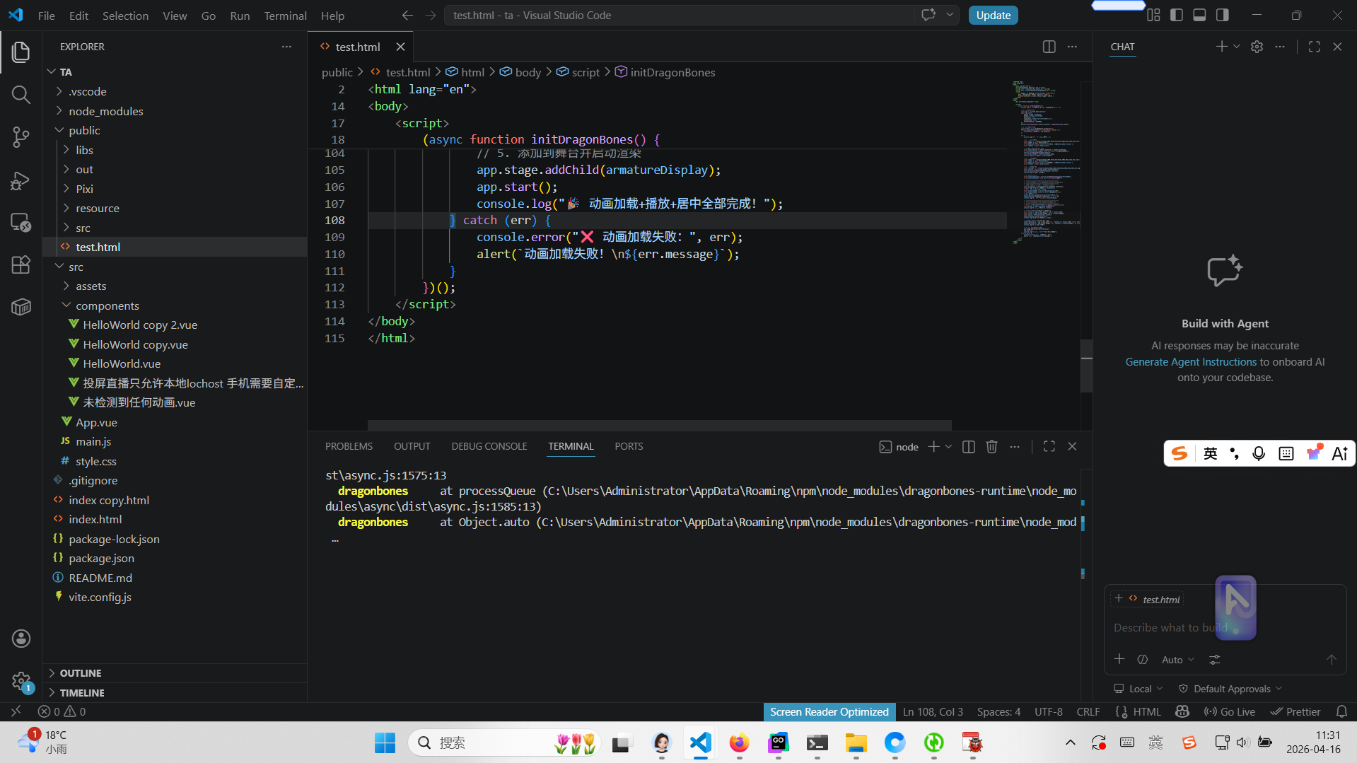The image size is (1357, 763).
Task: Go forward in navigation history
Action: pyautogui.click(x=431, y=15)
